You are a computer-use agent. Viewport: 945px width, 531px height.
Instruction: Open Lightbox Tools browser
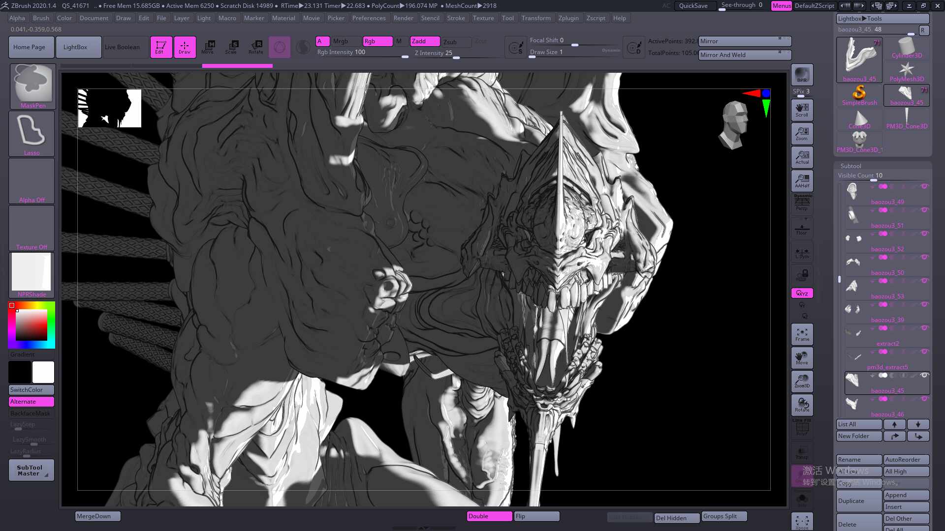pyautogui.click(x=883, y=19)
